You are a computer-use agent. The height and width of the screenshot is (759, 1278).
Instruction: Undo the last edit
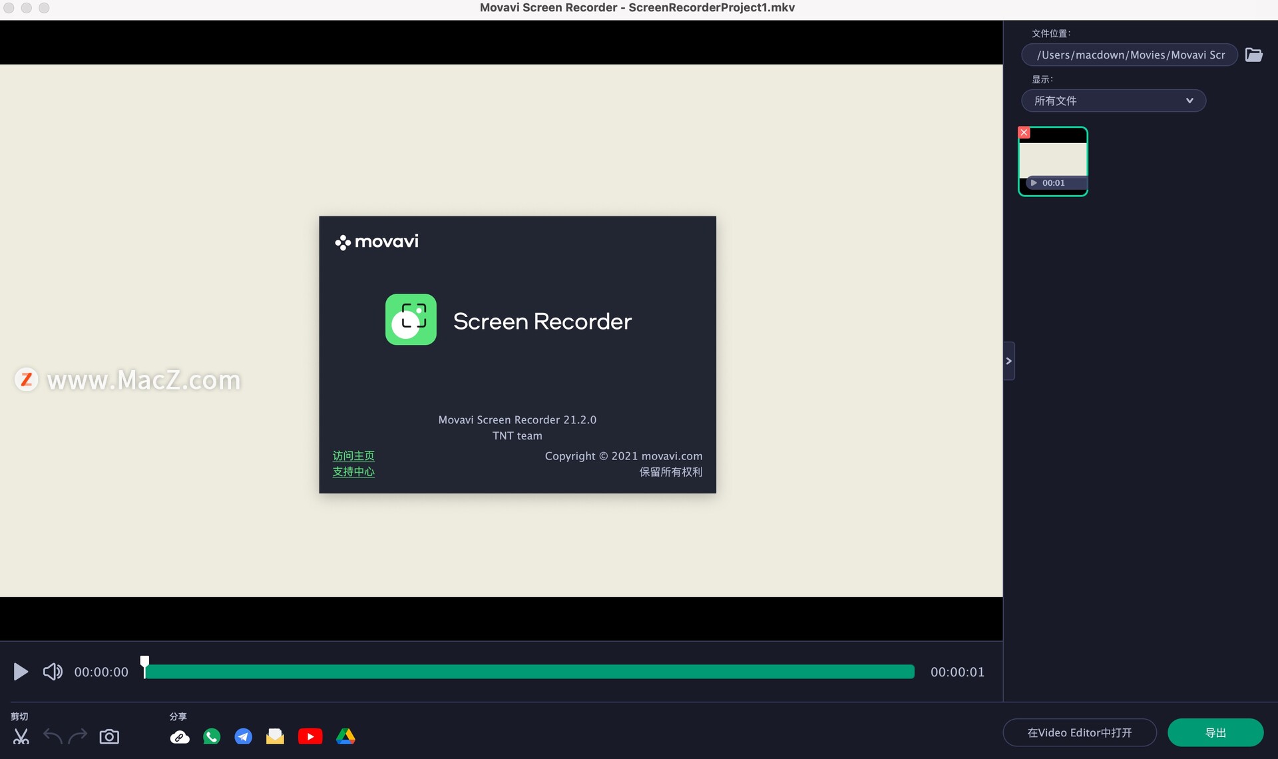[53, 736]
